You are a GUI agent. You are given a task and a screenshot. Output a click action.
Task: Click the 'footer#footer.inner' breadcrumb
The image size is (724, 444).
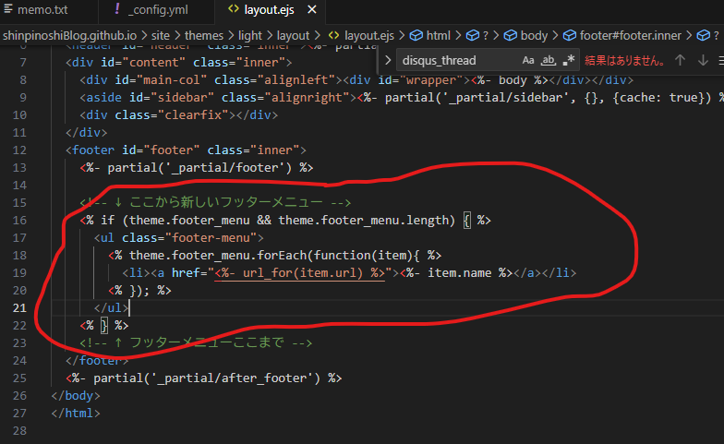click(x=635, y=35)
